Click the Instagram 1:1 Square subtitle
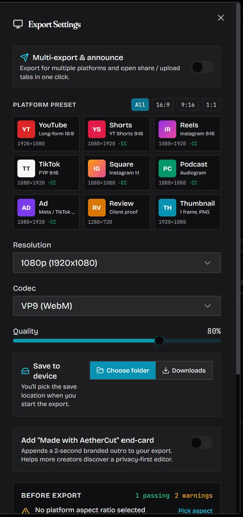Screen dimensions: 243x517 point(124,173)
